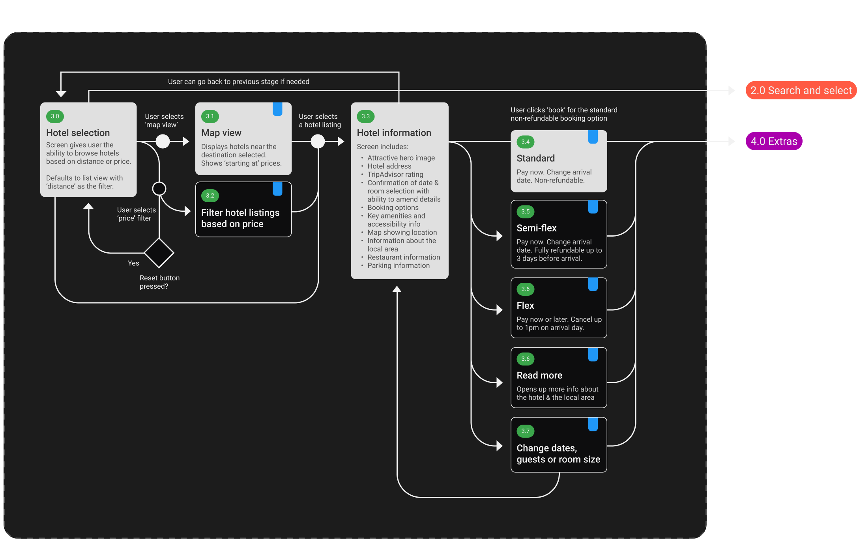The width and height of the screenshot is (857, 539).
Task: Select the Read more card
Action: click(558, 378)
